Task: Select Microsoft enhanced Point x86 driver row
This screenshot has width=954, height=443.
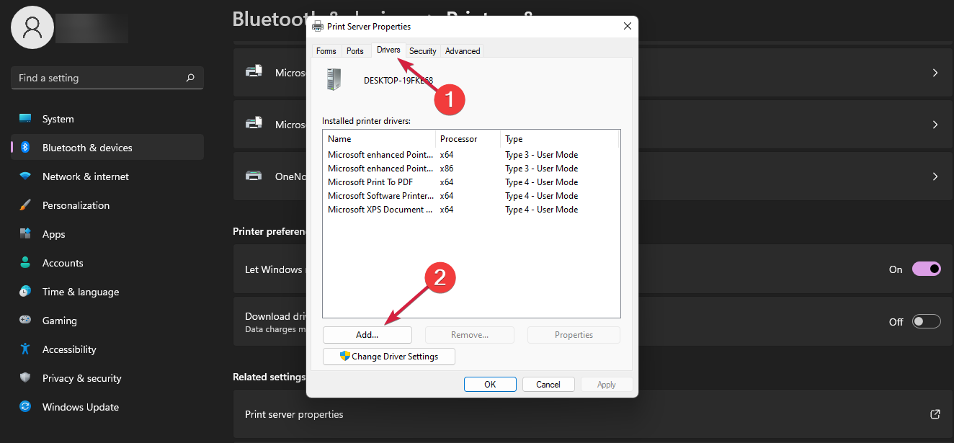Action: point(471,169)
